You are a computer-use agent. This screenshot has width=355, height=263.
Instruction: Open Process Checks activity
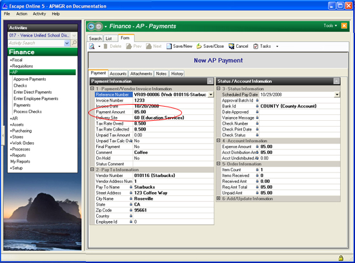pyautogui.click(x=28, y=112)
